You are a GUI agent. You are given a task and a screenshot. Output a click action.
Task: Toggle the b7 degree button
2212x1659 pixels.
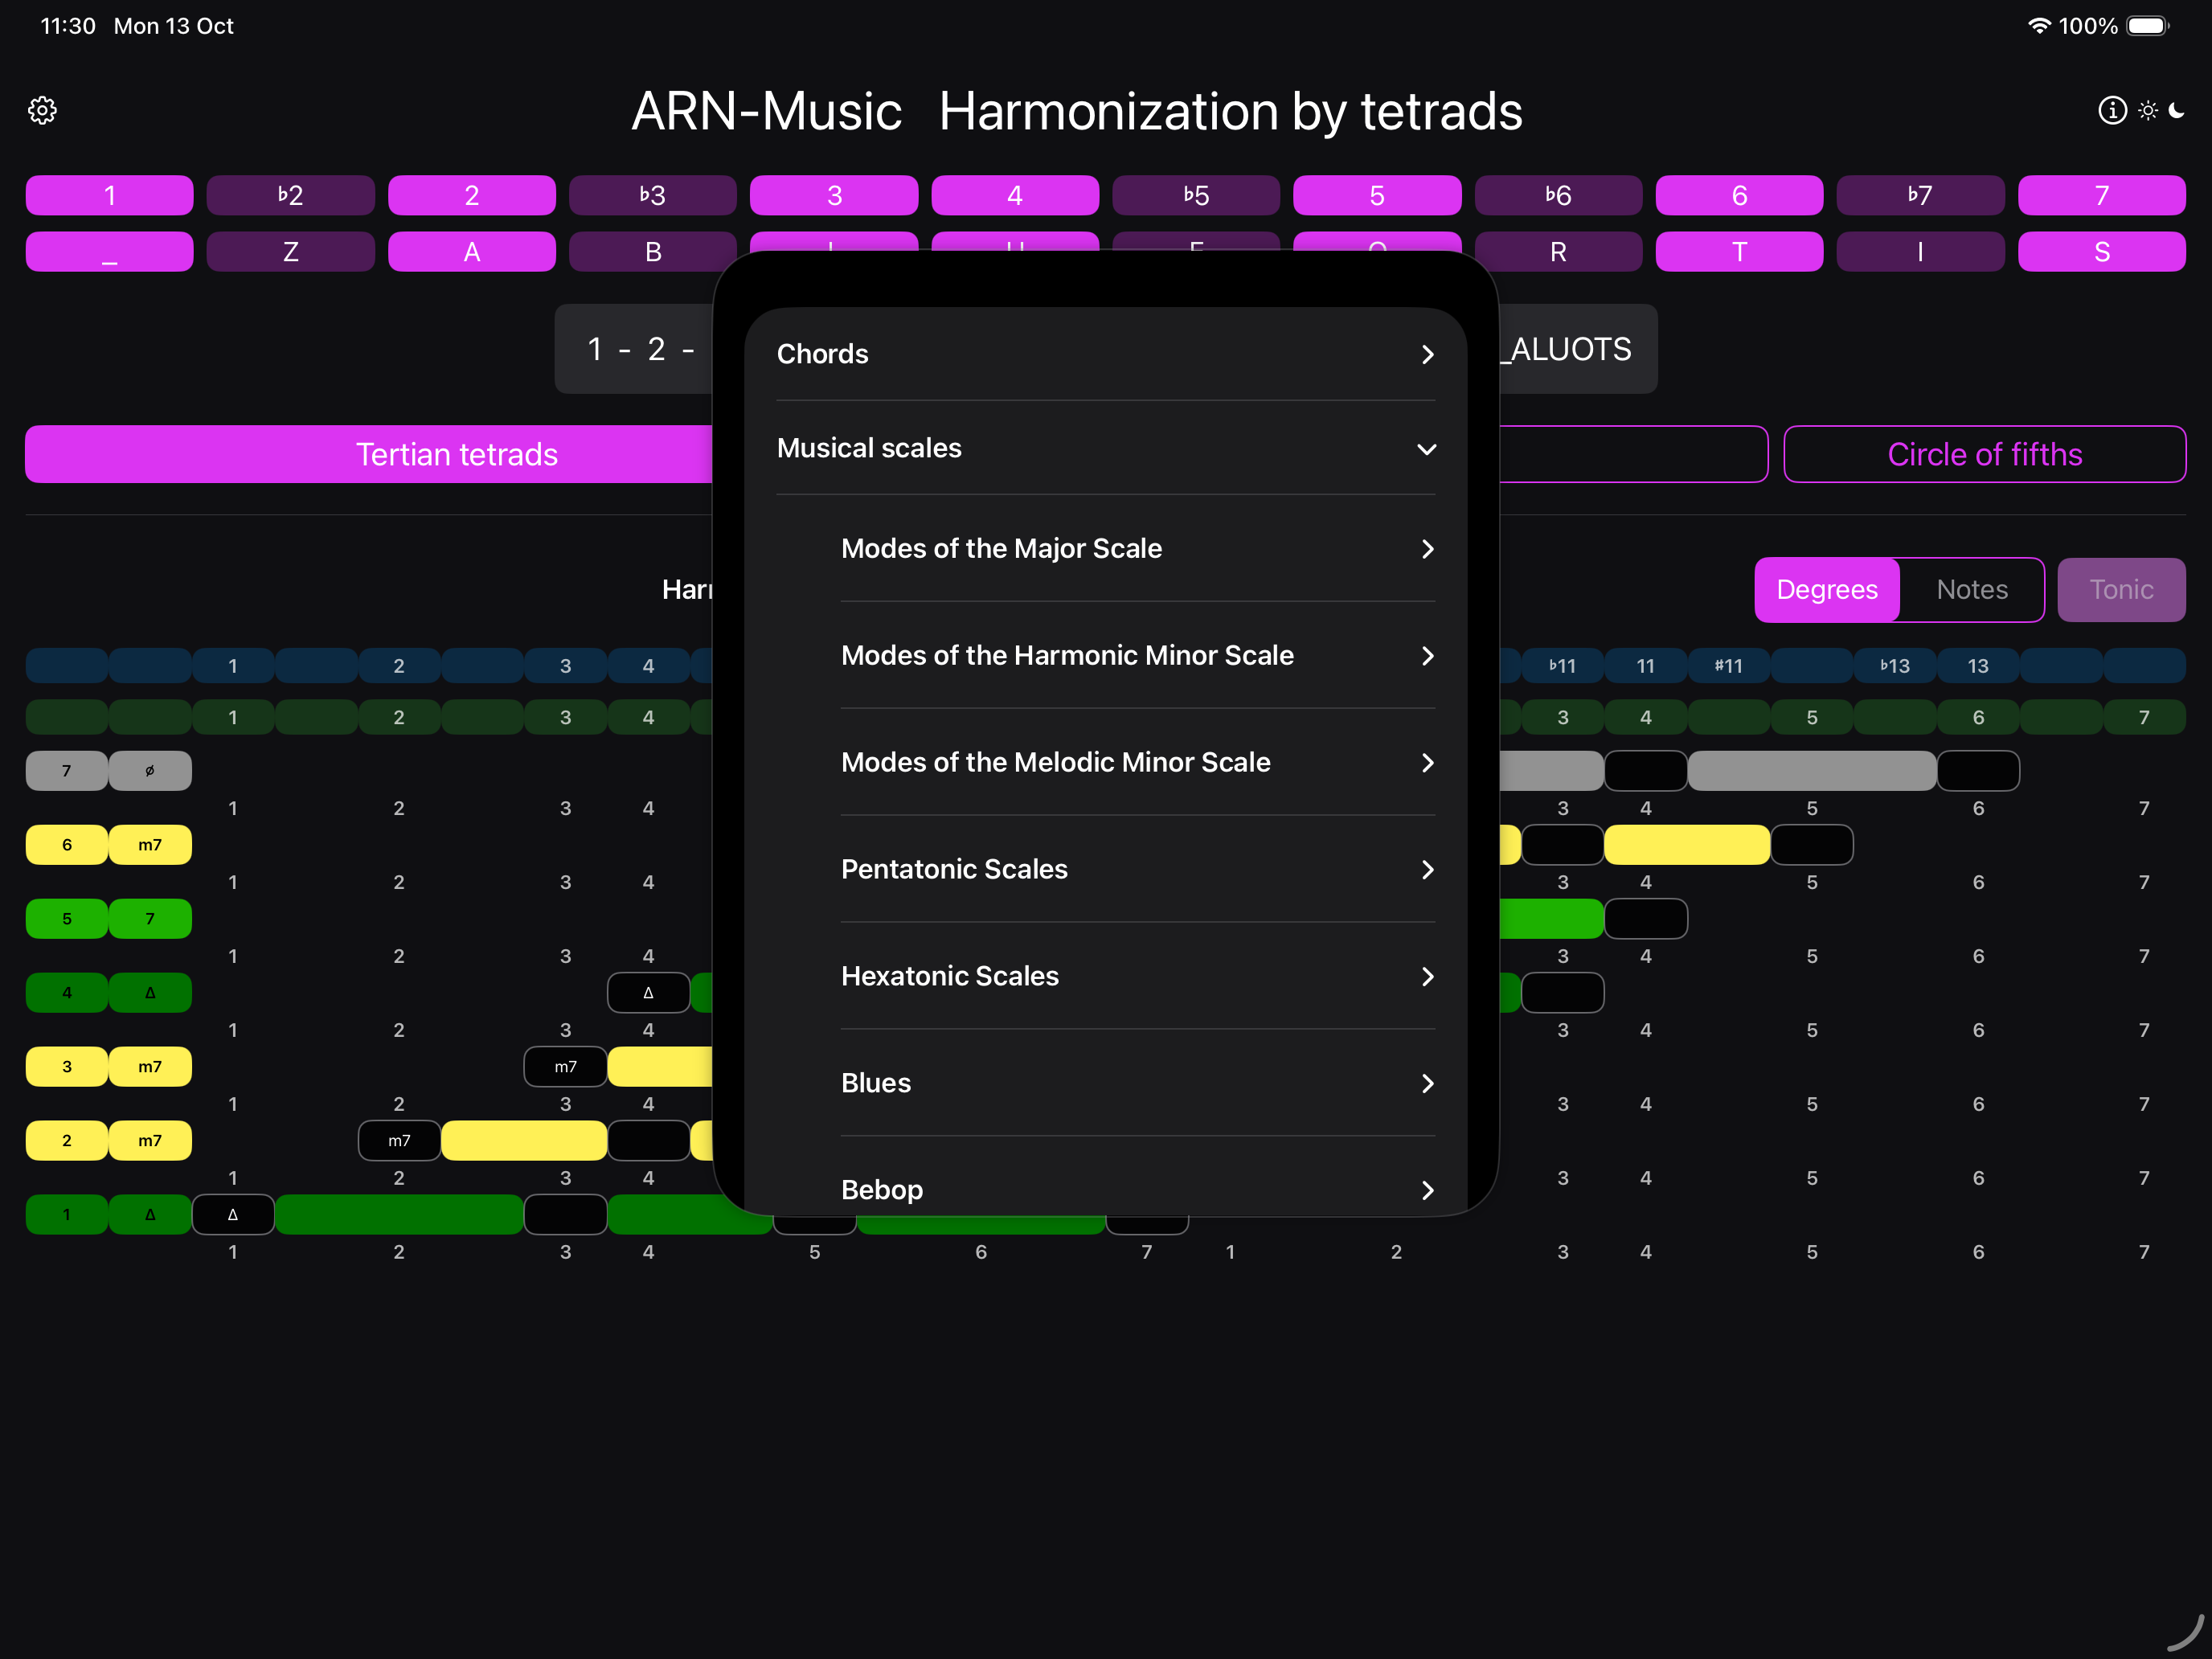[1919, 195]
